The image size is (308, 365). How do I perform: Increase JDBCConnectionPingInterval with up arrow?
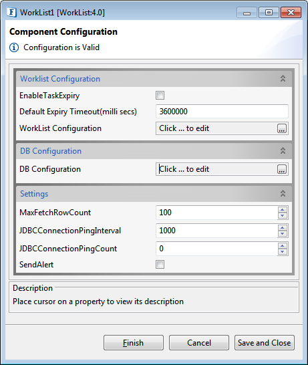(x=283, y=228)
